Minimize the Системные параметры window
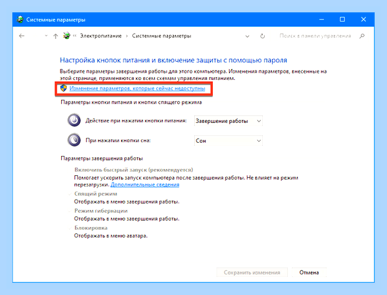The height and width of the screenshot is (295, 387). tap(321, 19)
